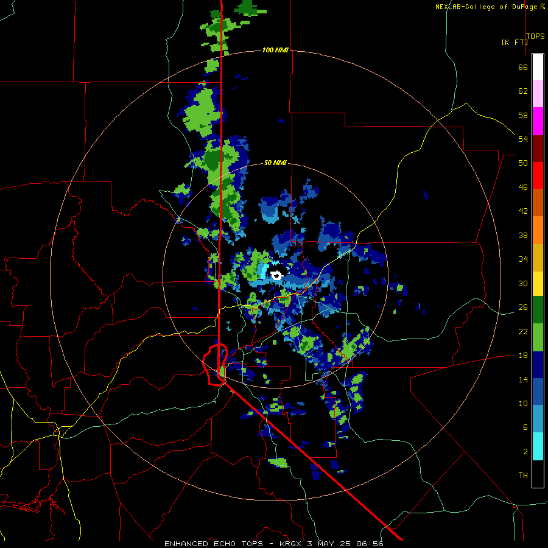This screenshot has height=548, width=548.
Task: Click the '54' legend value
Action: 523,139
